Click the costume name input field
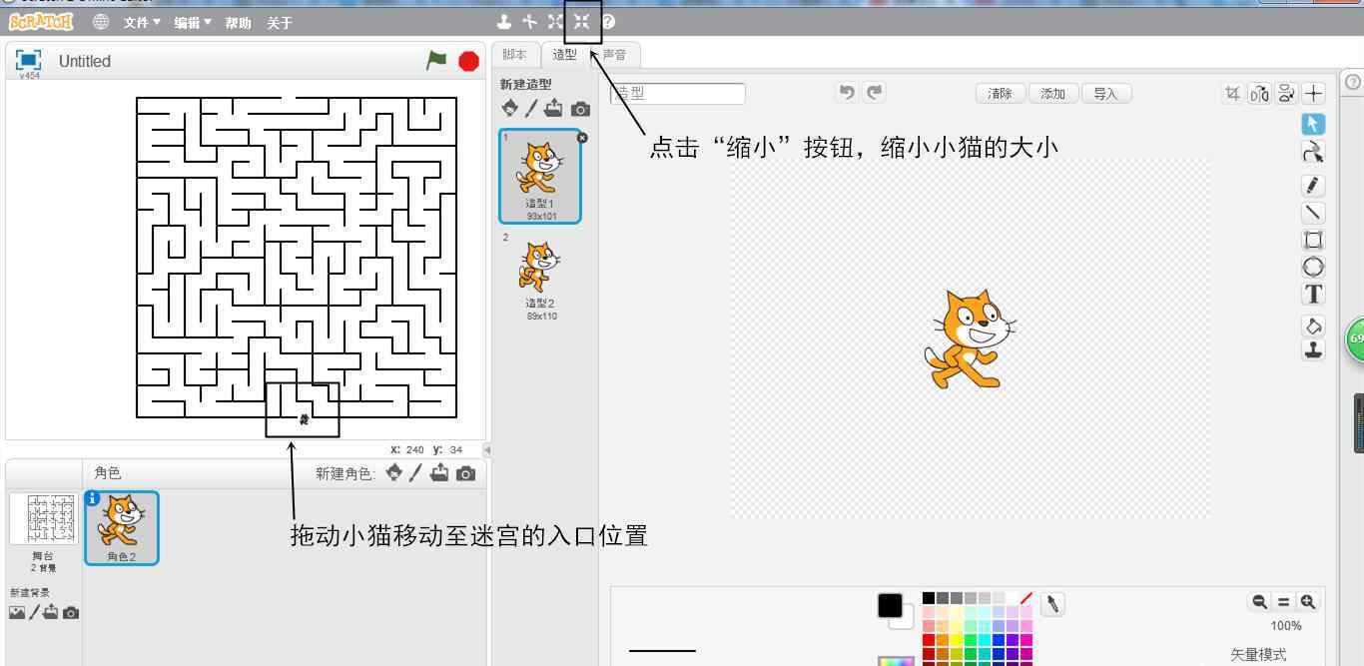Viewport: 1364px width, 666px height. (678, 93)
